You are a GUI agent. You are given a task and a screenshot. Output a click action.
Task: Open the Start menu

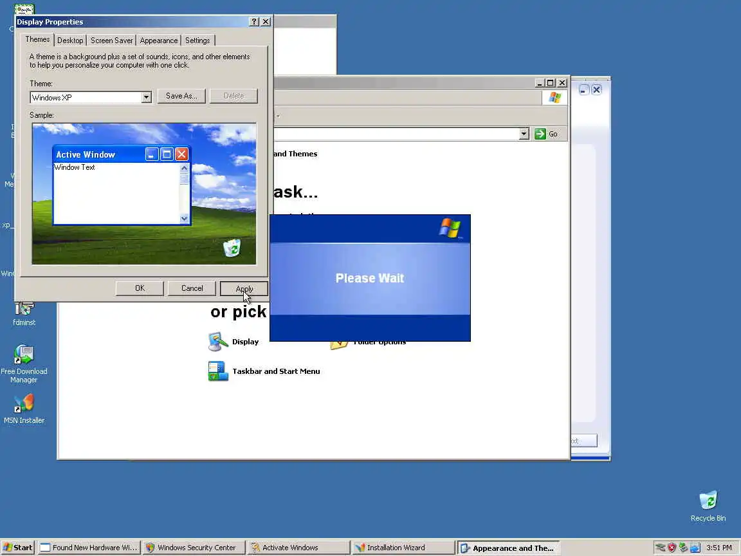[x=18, y=548]
